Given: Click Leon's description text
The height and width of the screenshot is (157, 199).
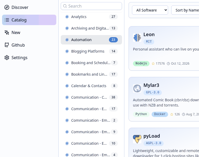Looking at the screenshot, I should 166,49.
